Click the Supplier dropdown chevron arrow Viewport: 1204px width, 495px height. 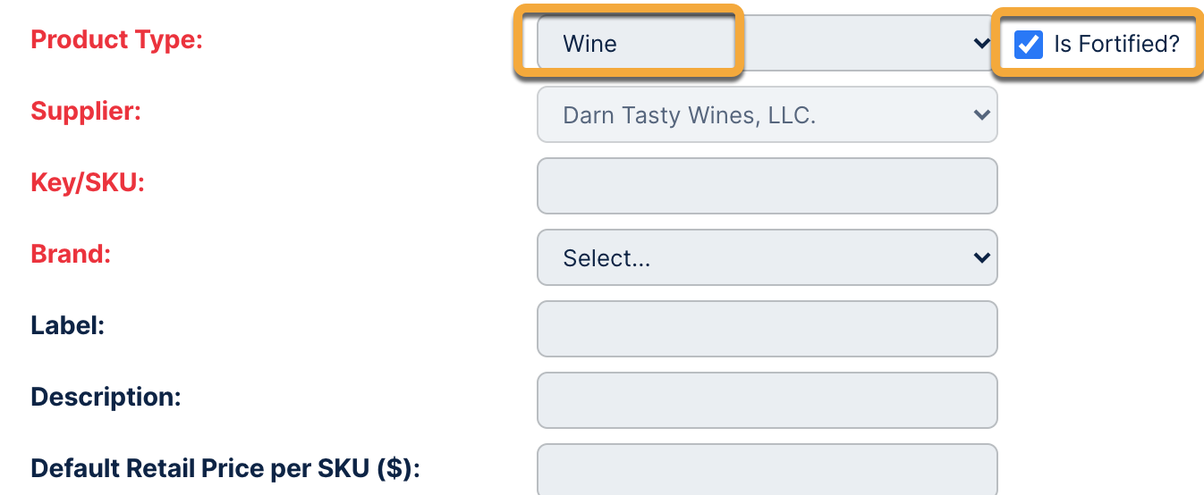click(x=981, y=114)
